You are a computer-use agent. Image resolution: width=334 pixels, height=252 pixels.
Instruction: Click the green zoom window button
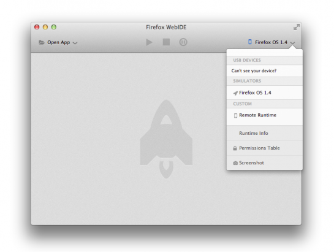point(54,27)
